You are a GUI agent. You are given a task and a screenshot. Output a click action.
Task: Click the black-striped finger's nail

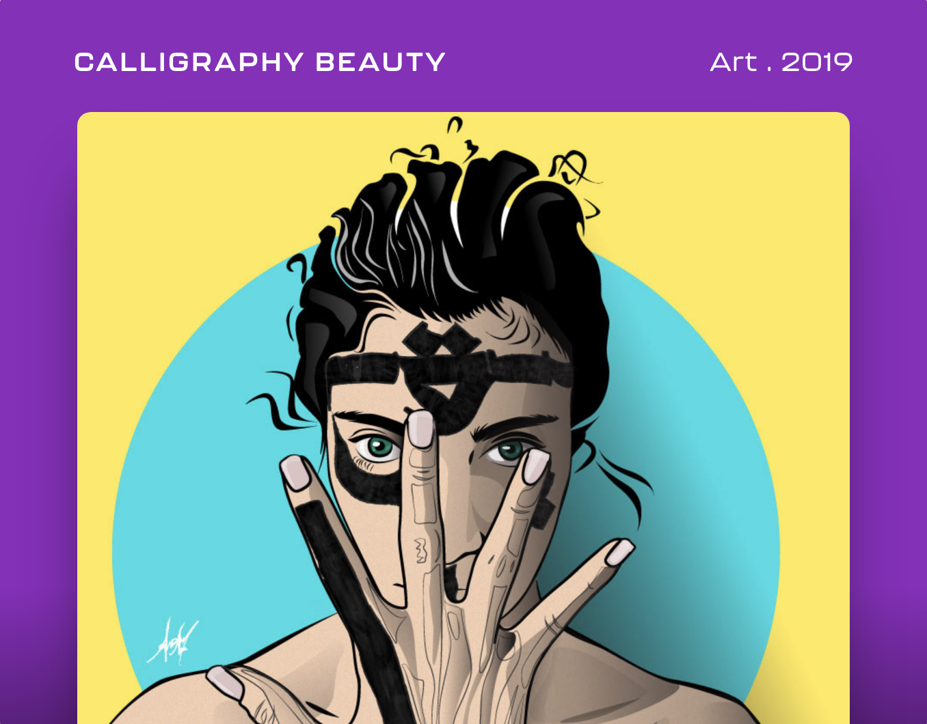pos(295,473)
